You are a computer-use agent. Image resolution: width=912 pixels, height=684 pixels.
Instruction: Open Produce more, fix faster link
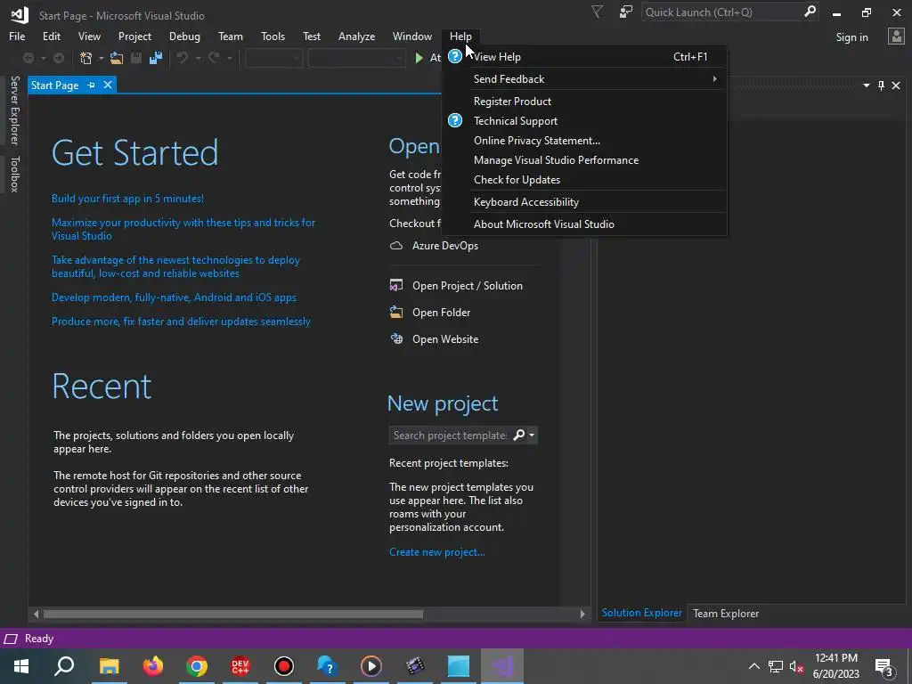(181, 321)
